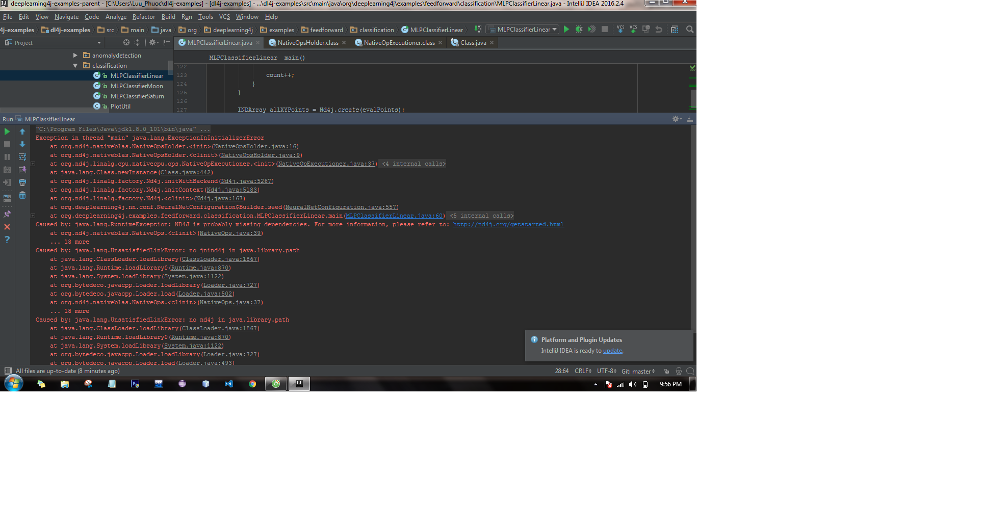Image resolution: width=982 pixels, height=529 pixels.
Task: Close the Run tab with the red X
Action: [x=7, y=227]
